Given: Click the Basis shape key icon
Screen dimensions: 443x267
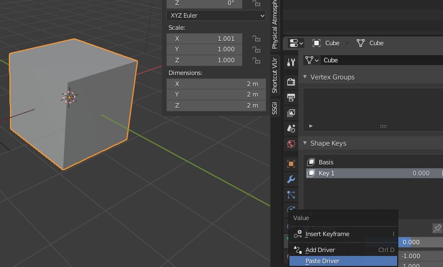Looking at the screenshot, I should [311, 162].
